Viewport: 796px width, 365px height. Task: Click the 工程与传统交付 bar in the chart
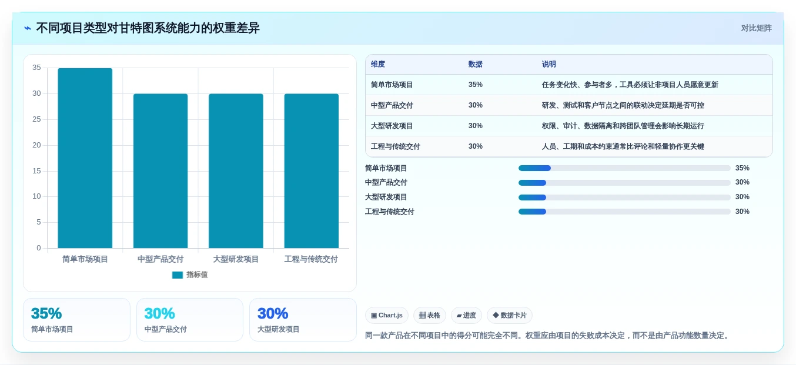pos(312,171)
